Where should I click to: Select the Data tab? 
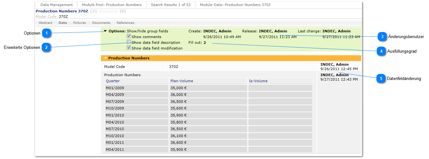63,23
